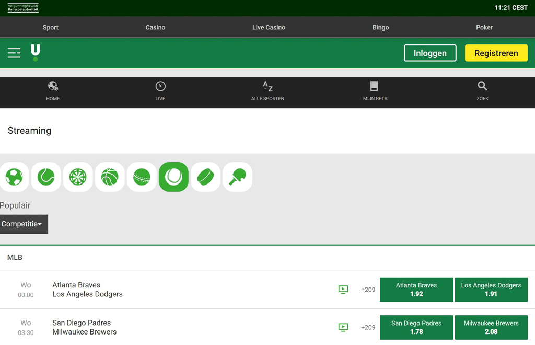Screen dimensions: 535x345
Task: Click the Wo 00:00 start time
Action: pyautogui.click(x=26, y=290)
